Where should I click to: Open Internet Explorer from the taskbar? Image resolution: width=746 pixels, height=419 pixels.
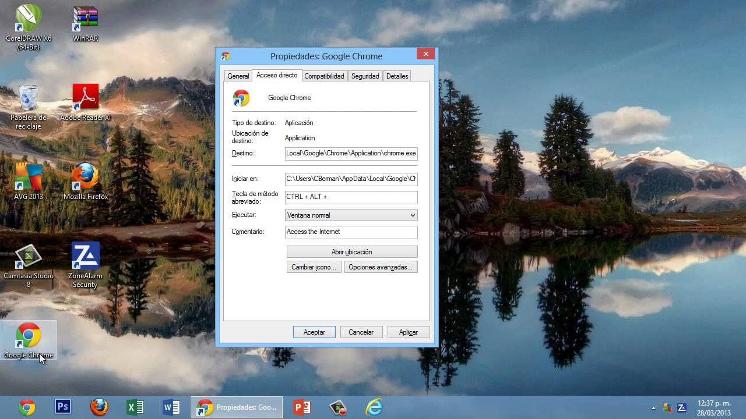pyautogui.click(x=374, y=407)
